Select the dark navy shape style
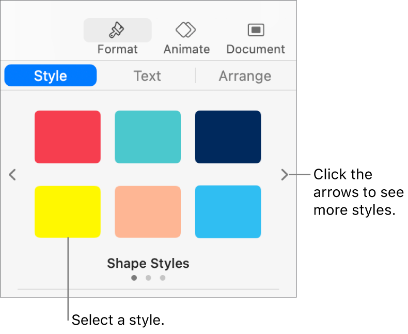408x334 pixels. [228, 137]
